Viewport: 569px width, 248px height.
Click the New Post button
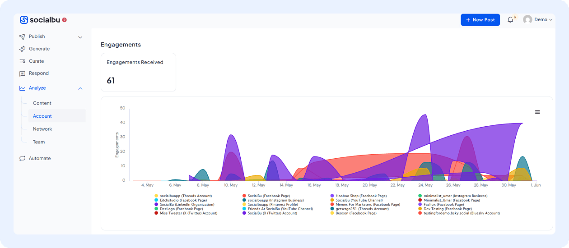point(480,20)
